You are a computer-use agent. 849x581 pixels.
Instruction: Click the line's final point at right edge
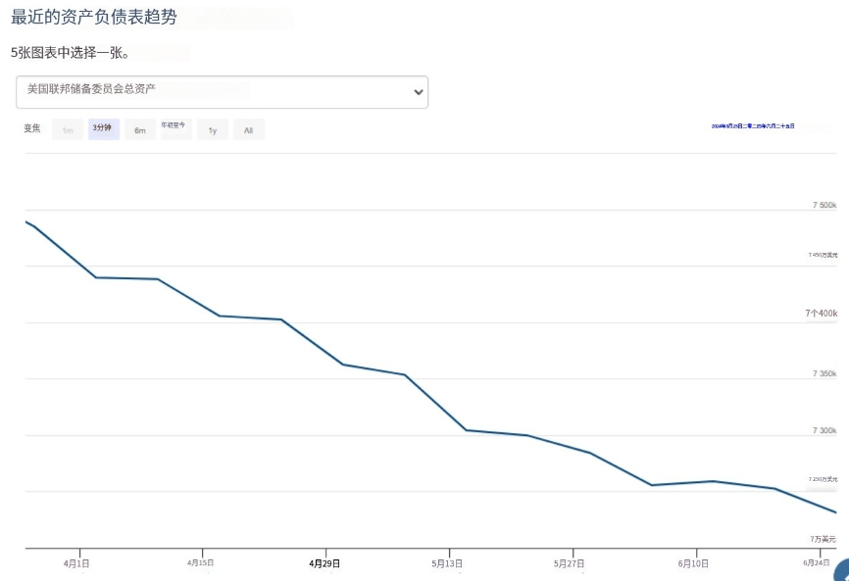(x=835, y=512)
